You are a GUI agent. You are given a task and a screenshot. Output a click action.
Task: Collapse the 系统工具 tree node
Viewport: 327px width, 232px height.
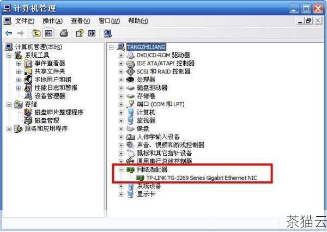point(9,55)
